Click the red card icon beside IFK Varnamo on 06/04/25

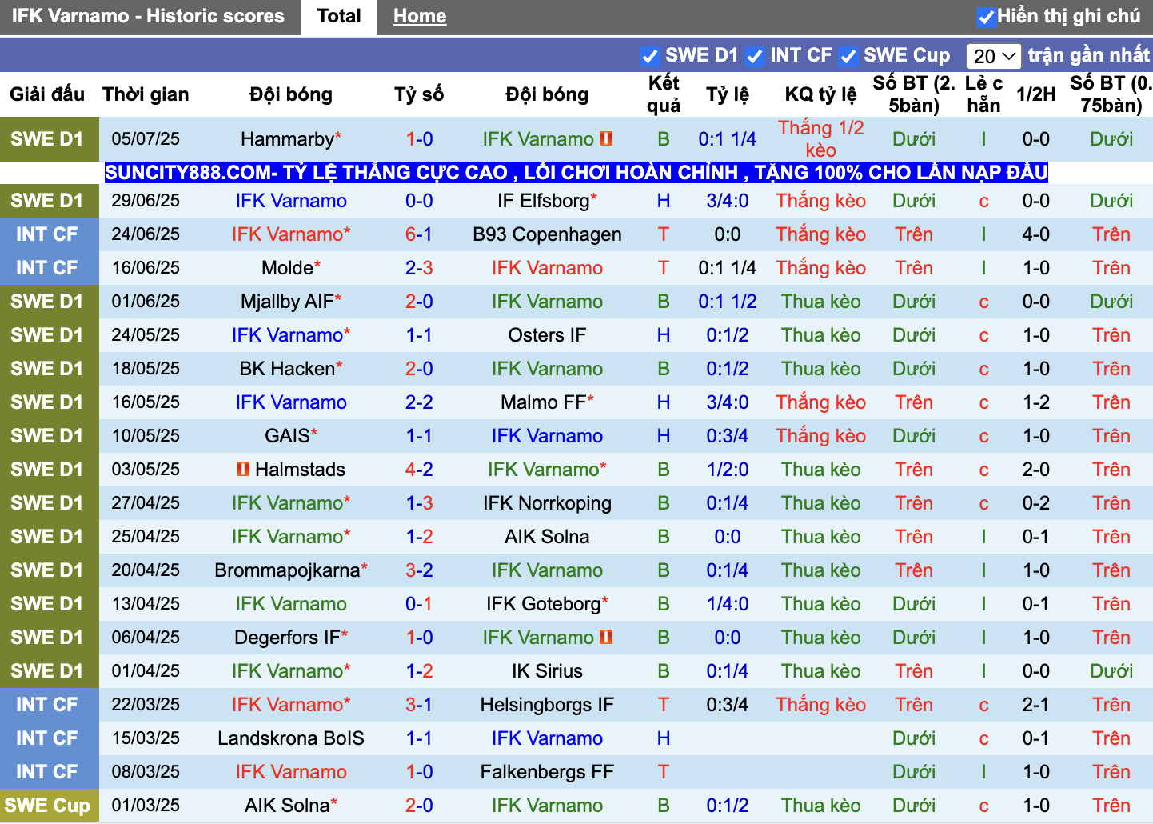(606, 637)
